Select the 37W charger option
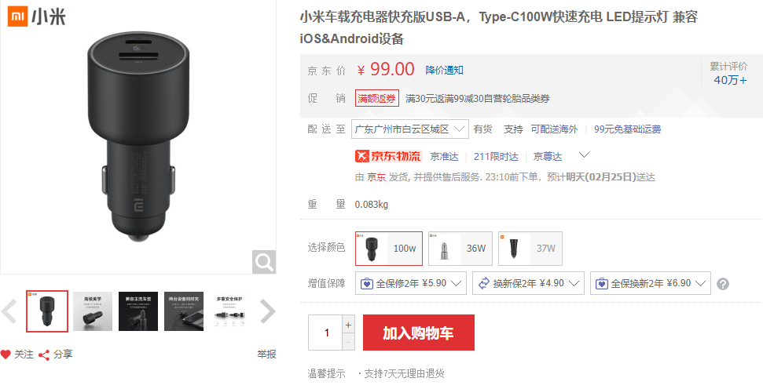763x389 pixels. click(530, 249)
